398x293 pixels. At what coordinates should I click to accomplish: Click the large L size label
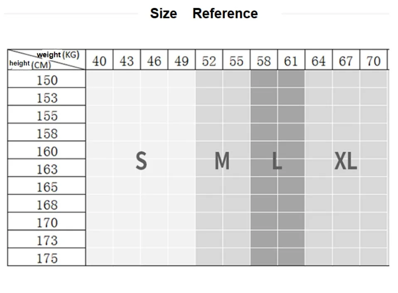pyautogui.click(x=277, y=160)
